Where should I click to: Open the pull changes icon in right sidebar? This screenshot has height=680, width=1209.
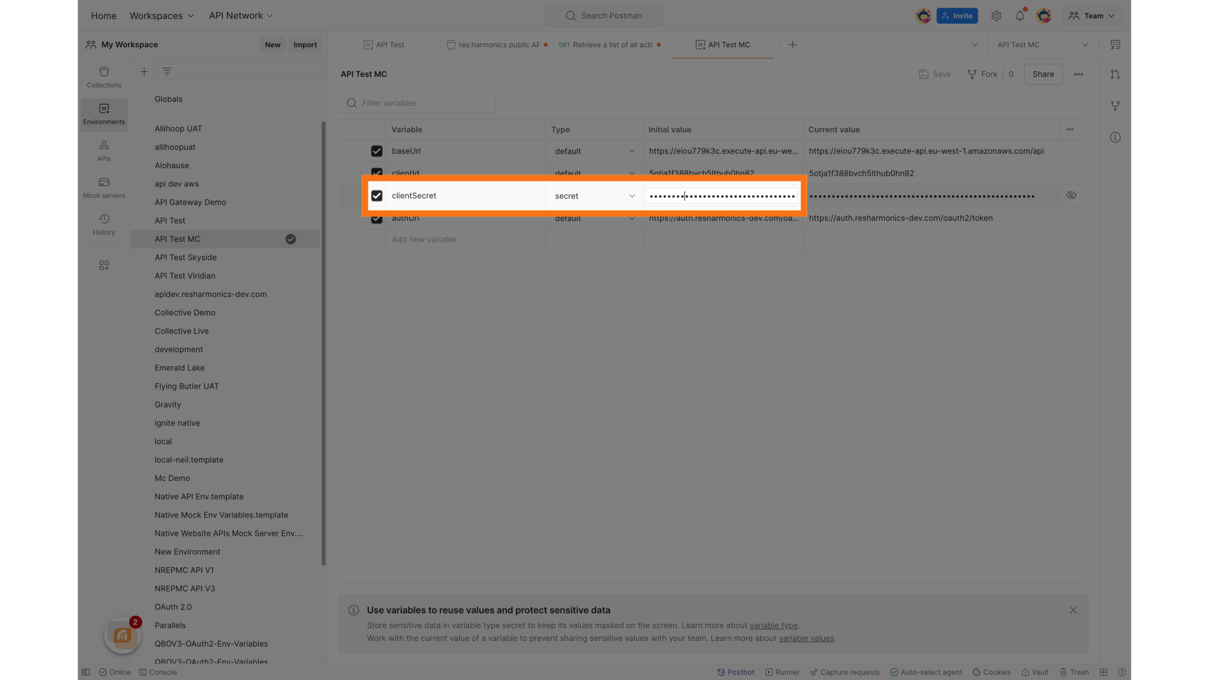[1115, 74]
